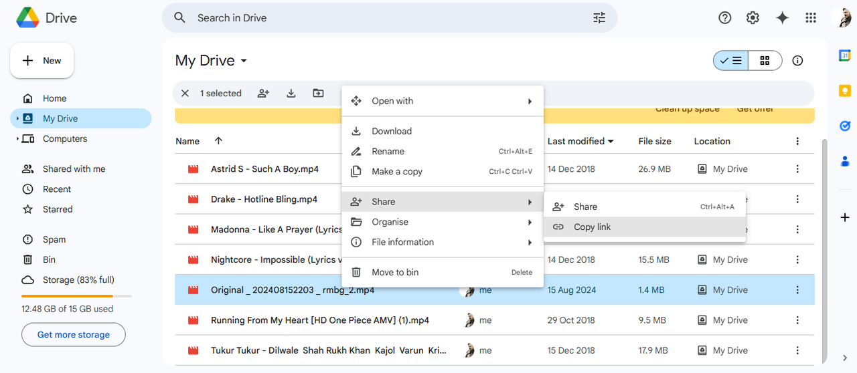Screen dimensions: 857x373
Task: Expand the Computers tree in sidebar
Action: coord(17,139)
